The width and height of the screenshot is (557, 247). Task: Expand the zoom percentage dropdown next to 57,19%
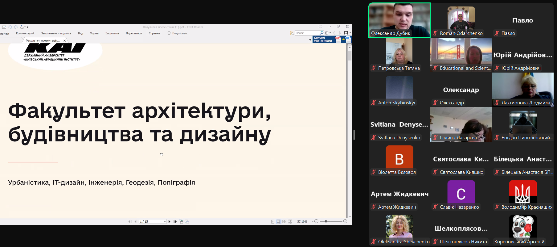coord(313,221)
